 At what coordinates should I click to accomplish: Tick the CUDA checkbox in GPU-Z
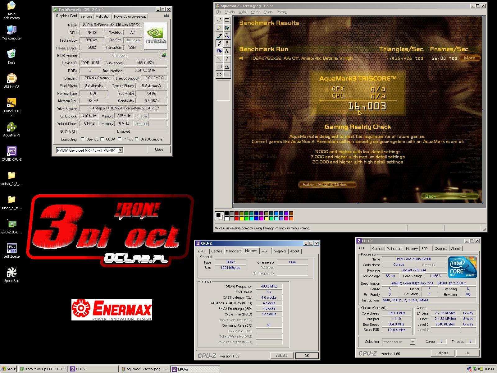(x=102, y=139)
